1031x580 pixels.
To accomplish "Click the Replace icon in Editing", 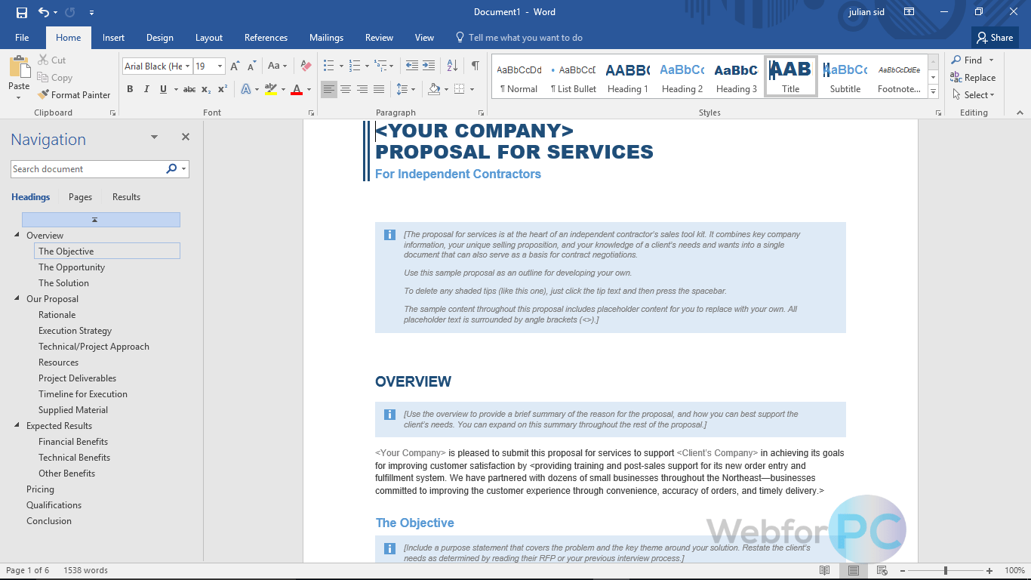I will (x=956, y=77).
